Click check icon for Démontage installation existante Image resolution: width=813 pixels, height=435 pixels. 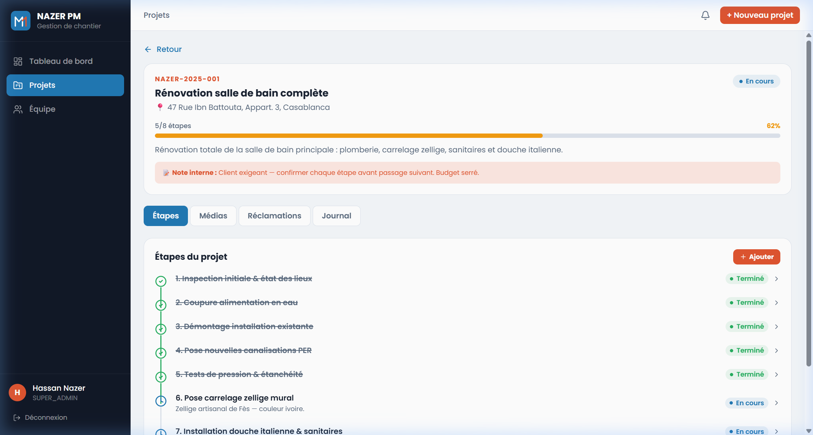click(x=161, y=329)
